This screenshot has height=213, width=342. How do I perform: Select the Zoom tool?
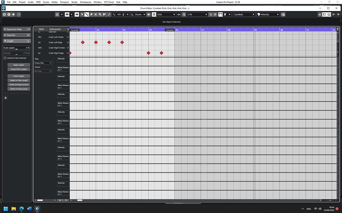click(100, 14)
